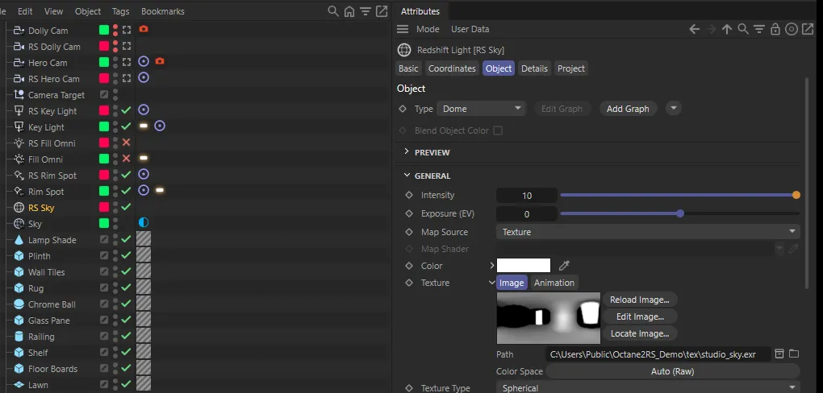Open the Tags menu
This screenshot has width=823, height=393.
120,11
